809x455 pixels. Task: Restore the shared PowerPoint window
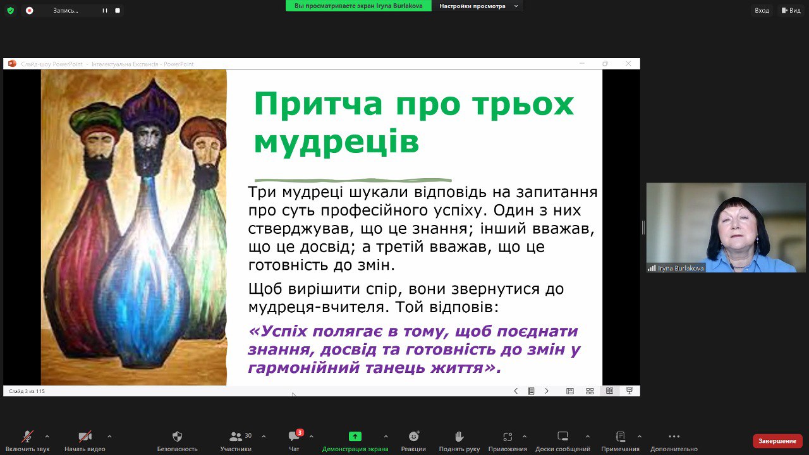[605, 64]
